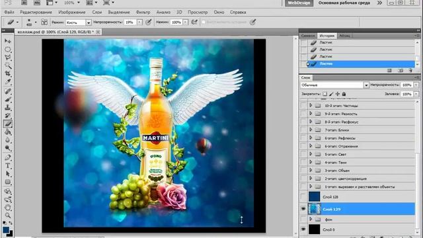Screen dimensions: 423x238
Task: Switch to the Символ tab
Action: point(308,36)
